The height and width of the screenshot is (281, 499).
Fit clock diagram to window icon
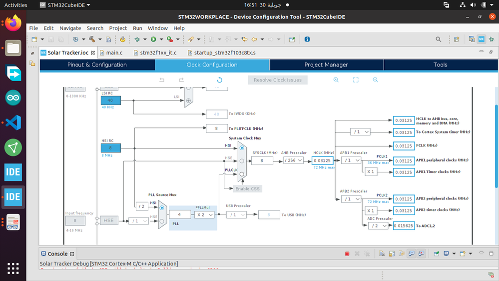coord(356,80)
